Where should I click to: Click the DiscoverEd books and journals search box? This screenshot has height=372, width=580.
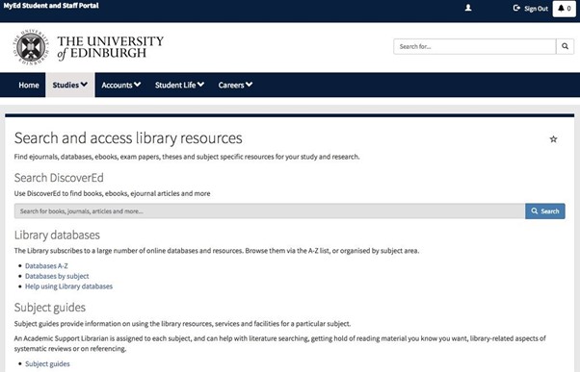point(270,211)
